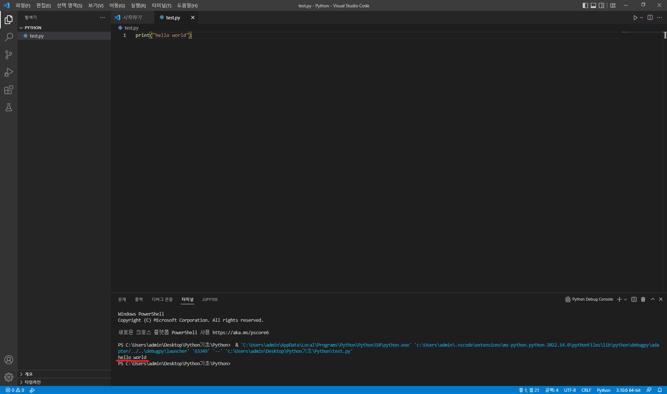Open the Accounts menu icon
667x394 pixels.
(x=9, y=360)
